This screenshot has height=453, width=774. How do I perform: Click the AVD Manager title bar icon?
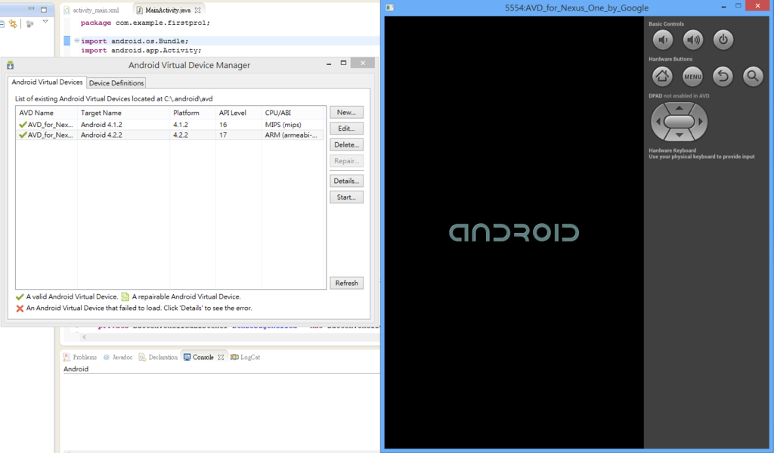point(10,65)
